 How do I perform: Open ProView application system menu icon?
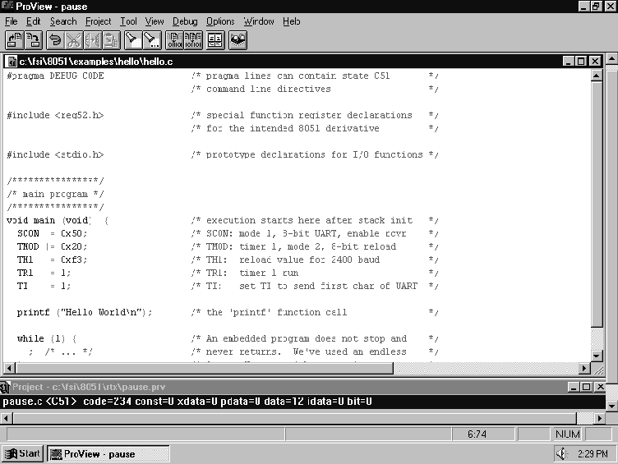pyautogui.click(x=7, y=7)
